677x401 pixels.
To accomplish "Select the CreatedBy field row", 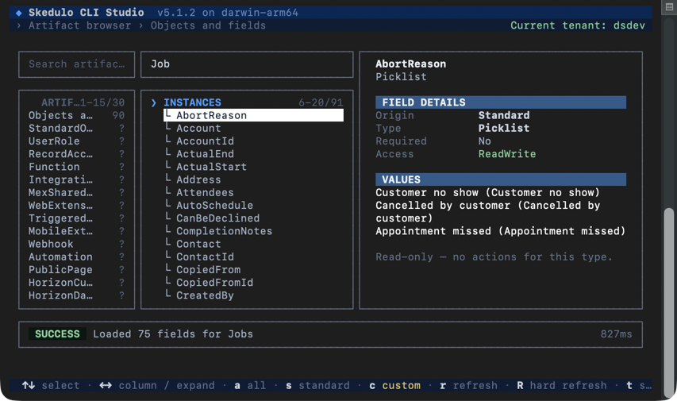I will [253, 295].
